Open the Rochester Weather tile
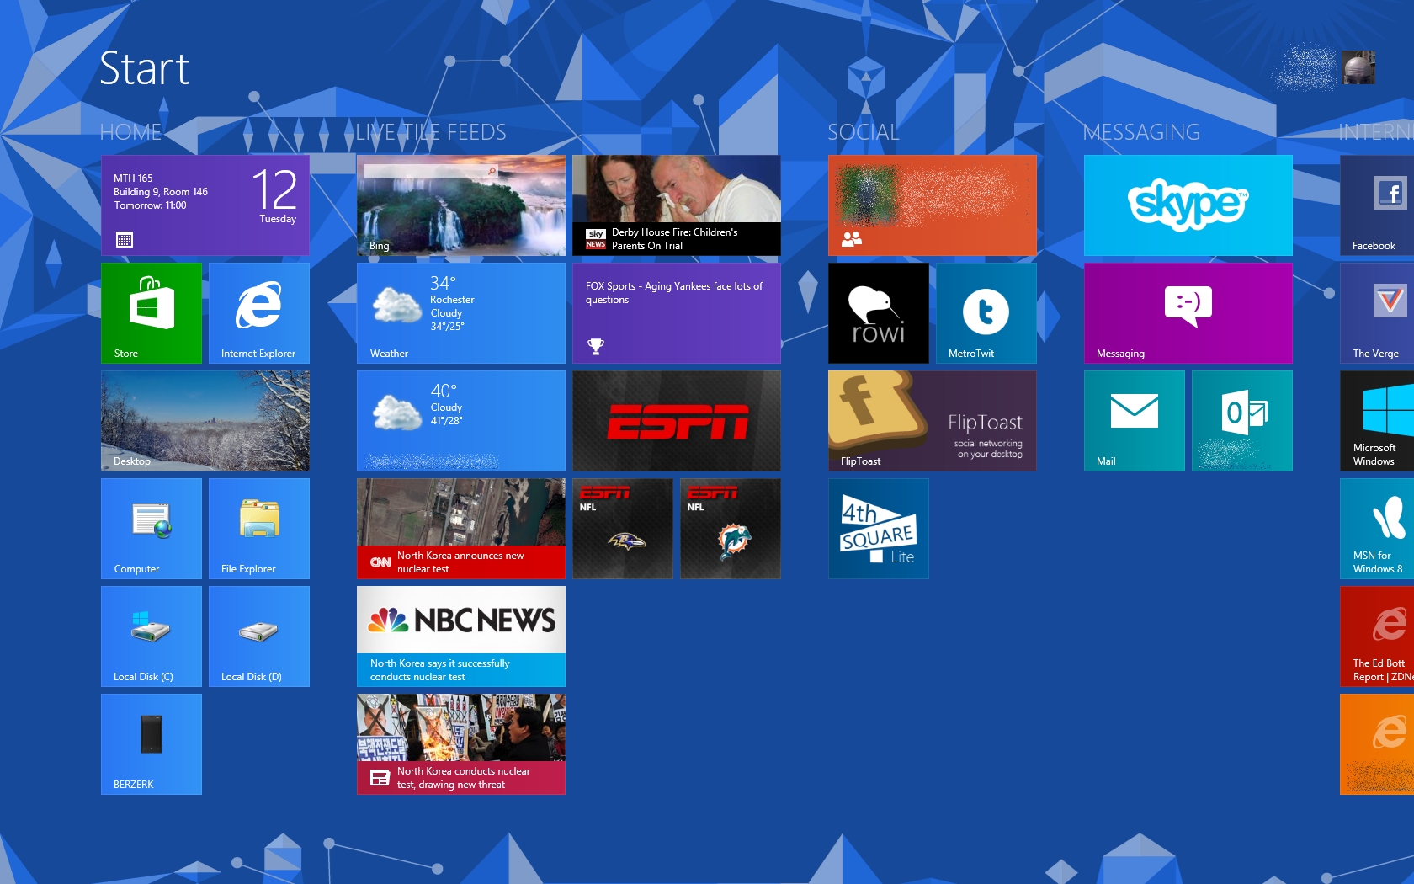Viewport: 1414px width, 884px height. coord(461,313)
